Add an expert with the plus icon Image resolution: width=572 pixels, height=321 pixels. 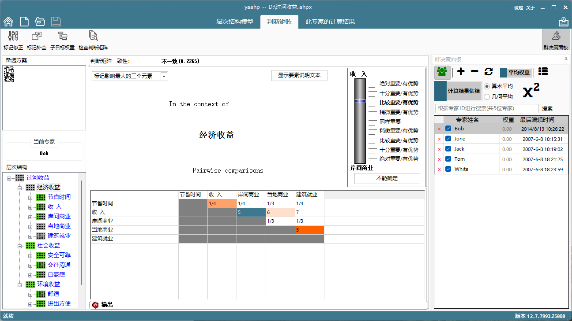461,72
